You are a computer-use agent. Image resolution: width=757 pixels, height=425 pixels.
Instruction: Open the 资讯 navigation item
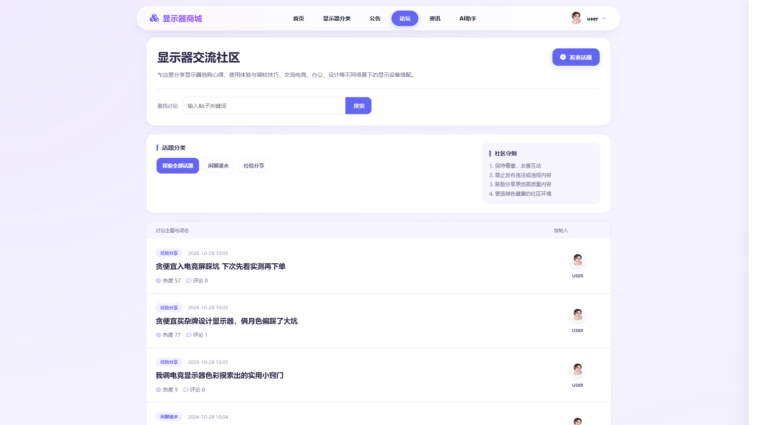[435, 18]
